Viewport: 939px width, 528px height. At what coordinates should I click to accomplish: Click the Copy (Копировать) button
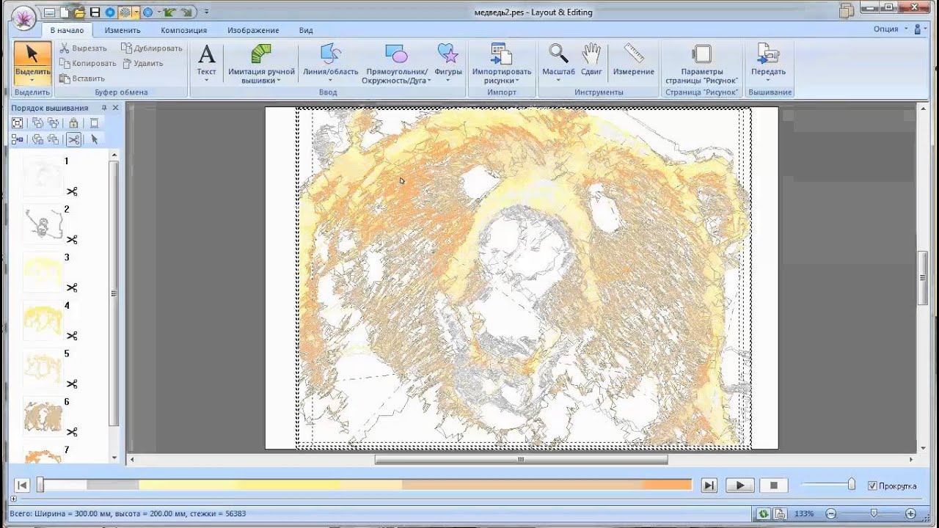[87, 63]
